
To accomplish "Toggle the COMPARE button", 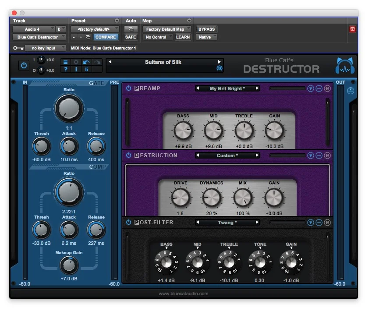I will click(106, 37).
